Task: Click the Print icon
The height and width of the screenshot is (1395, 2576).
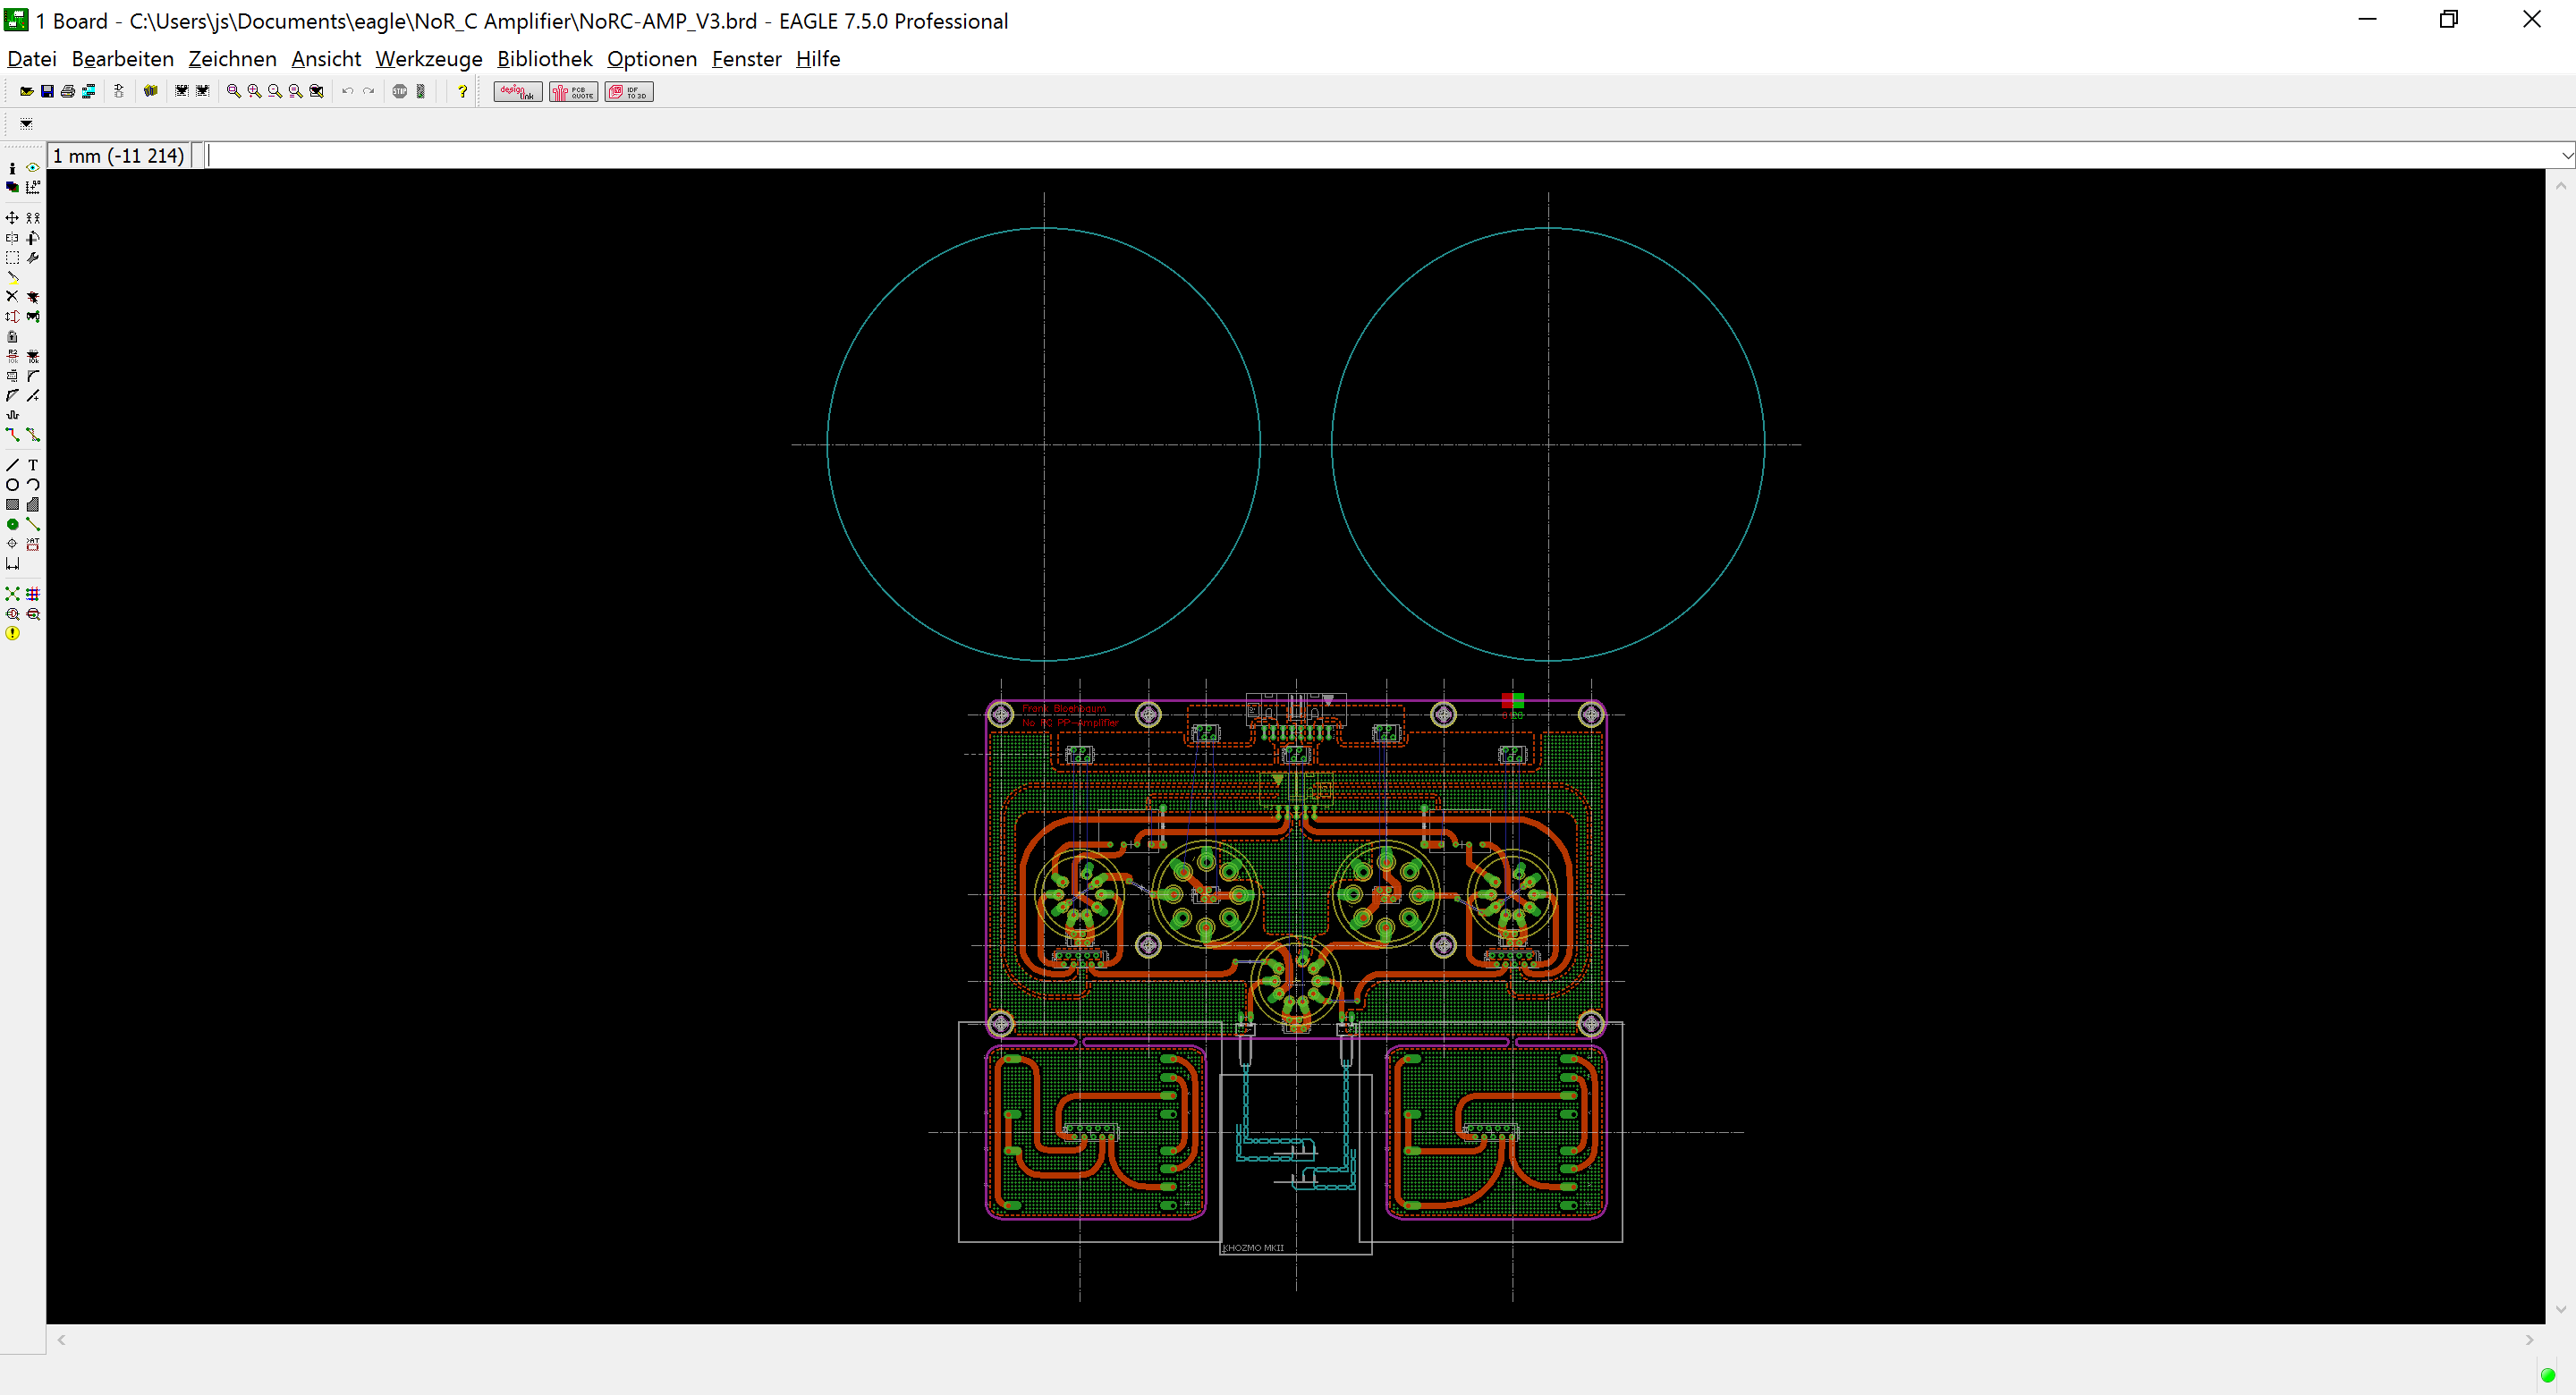Action: [x=68, y=91]
